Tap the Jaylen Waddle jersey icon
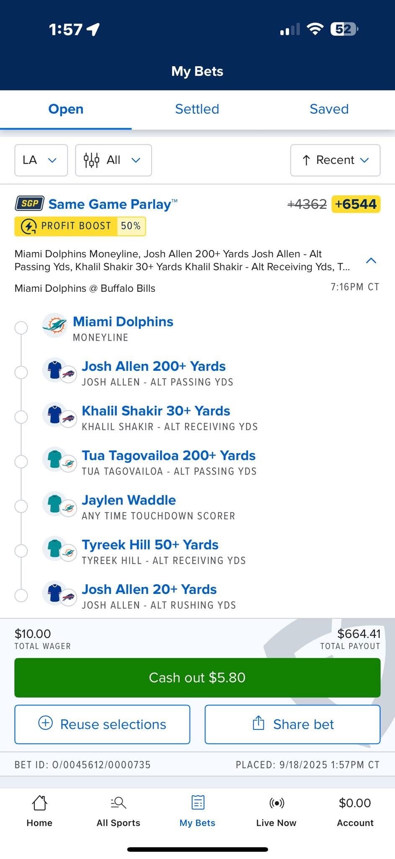The image size is (395, 859). coord(55,503)
